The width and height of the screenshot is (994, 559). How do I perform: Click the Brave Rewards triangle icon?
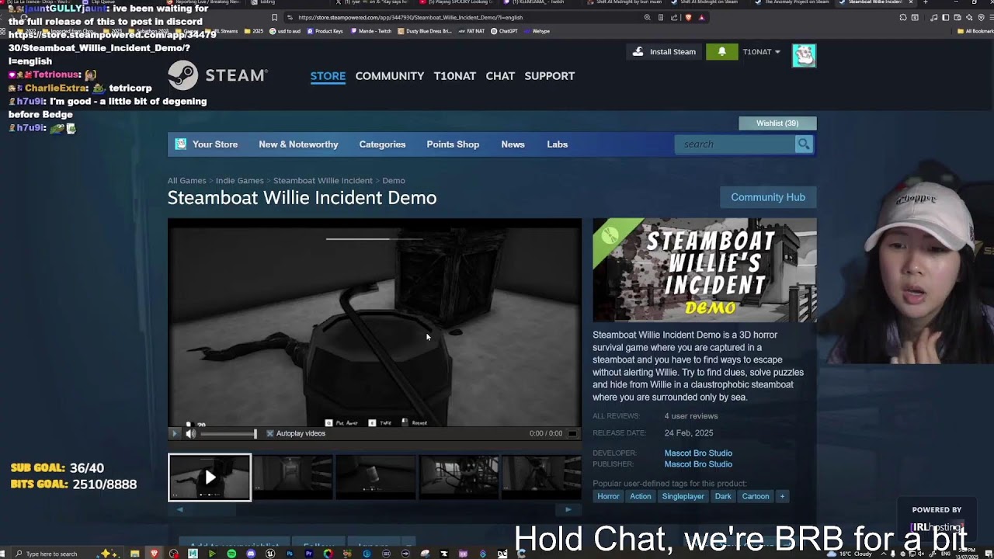(x=701, y=17)
